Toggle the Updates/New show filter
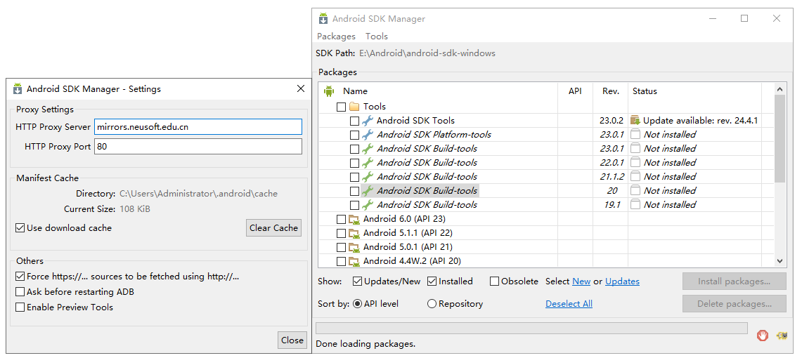 358,281
